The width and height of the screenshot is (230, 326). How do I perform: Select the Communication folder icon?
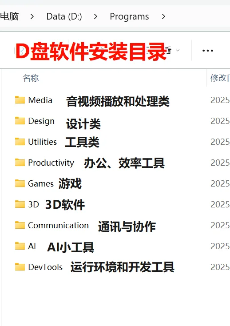[x=20, y=225]
